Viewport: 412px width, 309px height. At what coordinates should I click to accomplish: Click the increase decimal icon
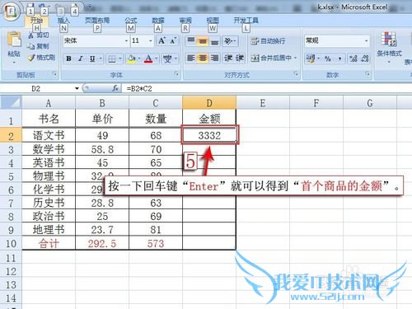[353, 59]
